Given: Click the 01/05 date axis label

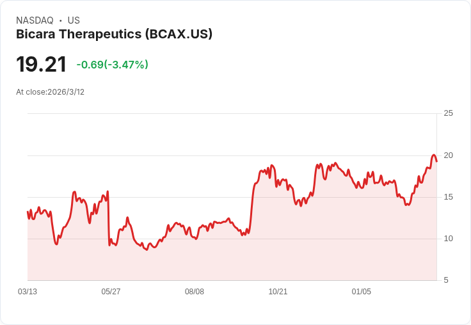Looking at the screenshot, I should 362,291.
